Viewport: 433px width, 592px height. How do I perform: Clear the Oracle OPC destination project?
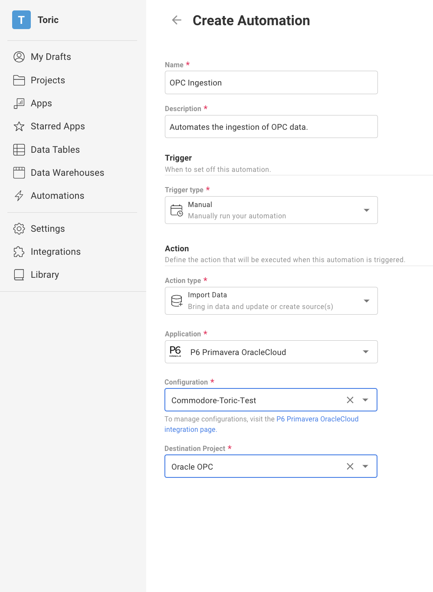(350, 467)
